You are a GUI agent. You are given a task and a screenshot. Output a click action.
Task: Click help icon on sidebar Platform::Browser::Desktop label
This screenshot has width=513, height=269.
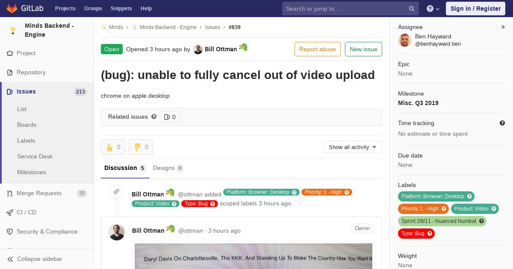(469, 196)
